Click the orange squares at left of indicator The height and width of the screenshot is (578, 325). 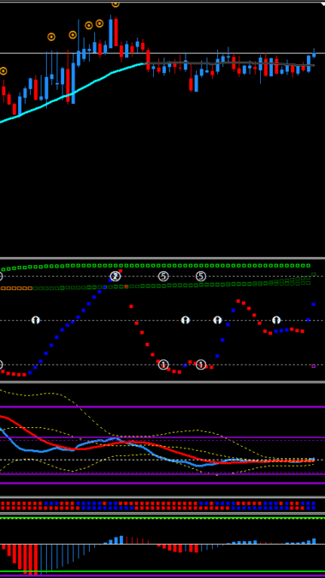[x=16, y=288]
